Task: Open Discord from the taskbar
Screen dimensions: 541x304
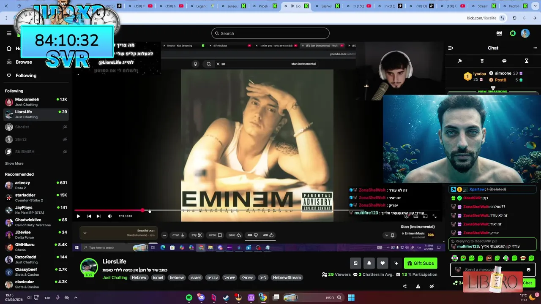Action: pyautogui.click(x=201, y=298)
